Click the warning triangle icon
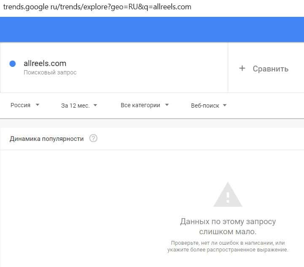Image resolution: width=304 pixels, height=267 pixels. tap(228, 195)
